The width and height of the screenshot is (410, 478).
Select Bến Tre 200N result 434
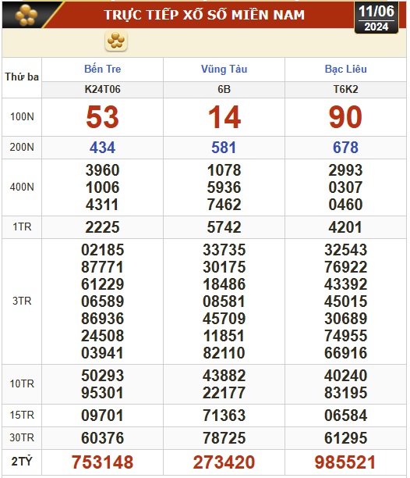click(x=103, y=148)
